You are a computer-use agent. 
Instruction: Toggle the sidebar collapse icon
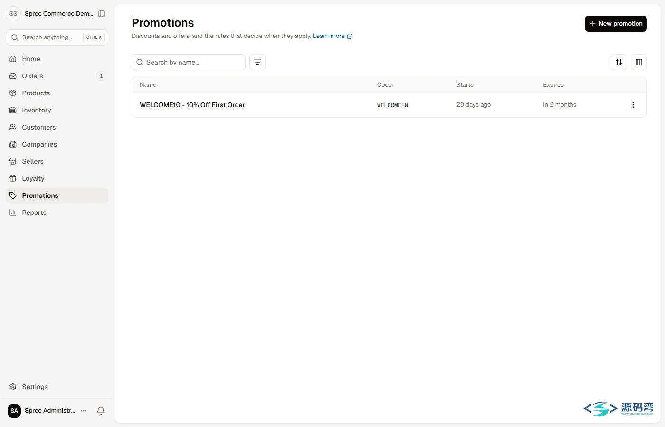pos(102,14)
